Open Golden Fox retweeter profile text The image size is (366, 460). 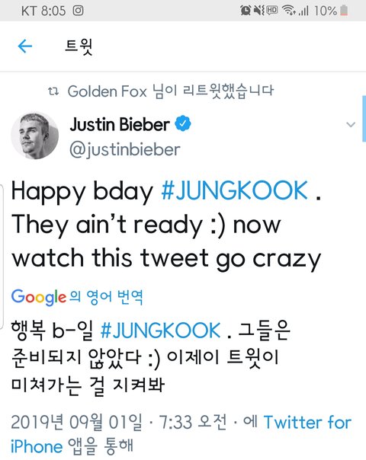108,91
